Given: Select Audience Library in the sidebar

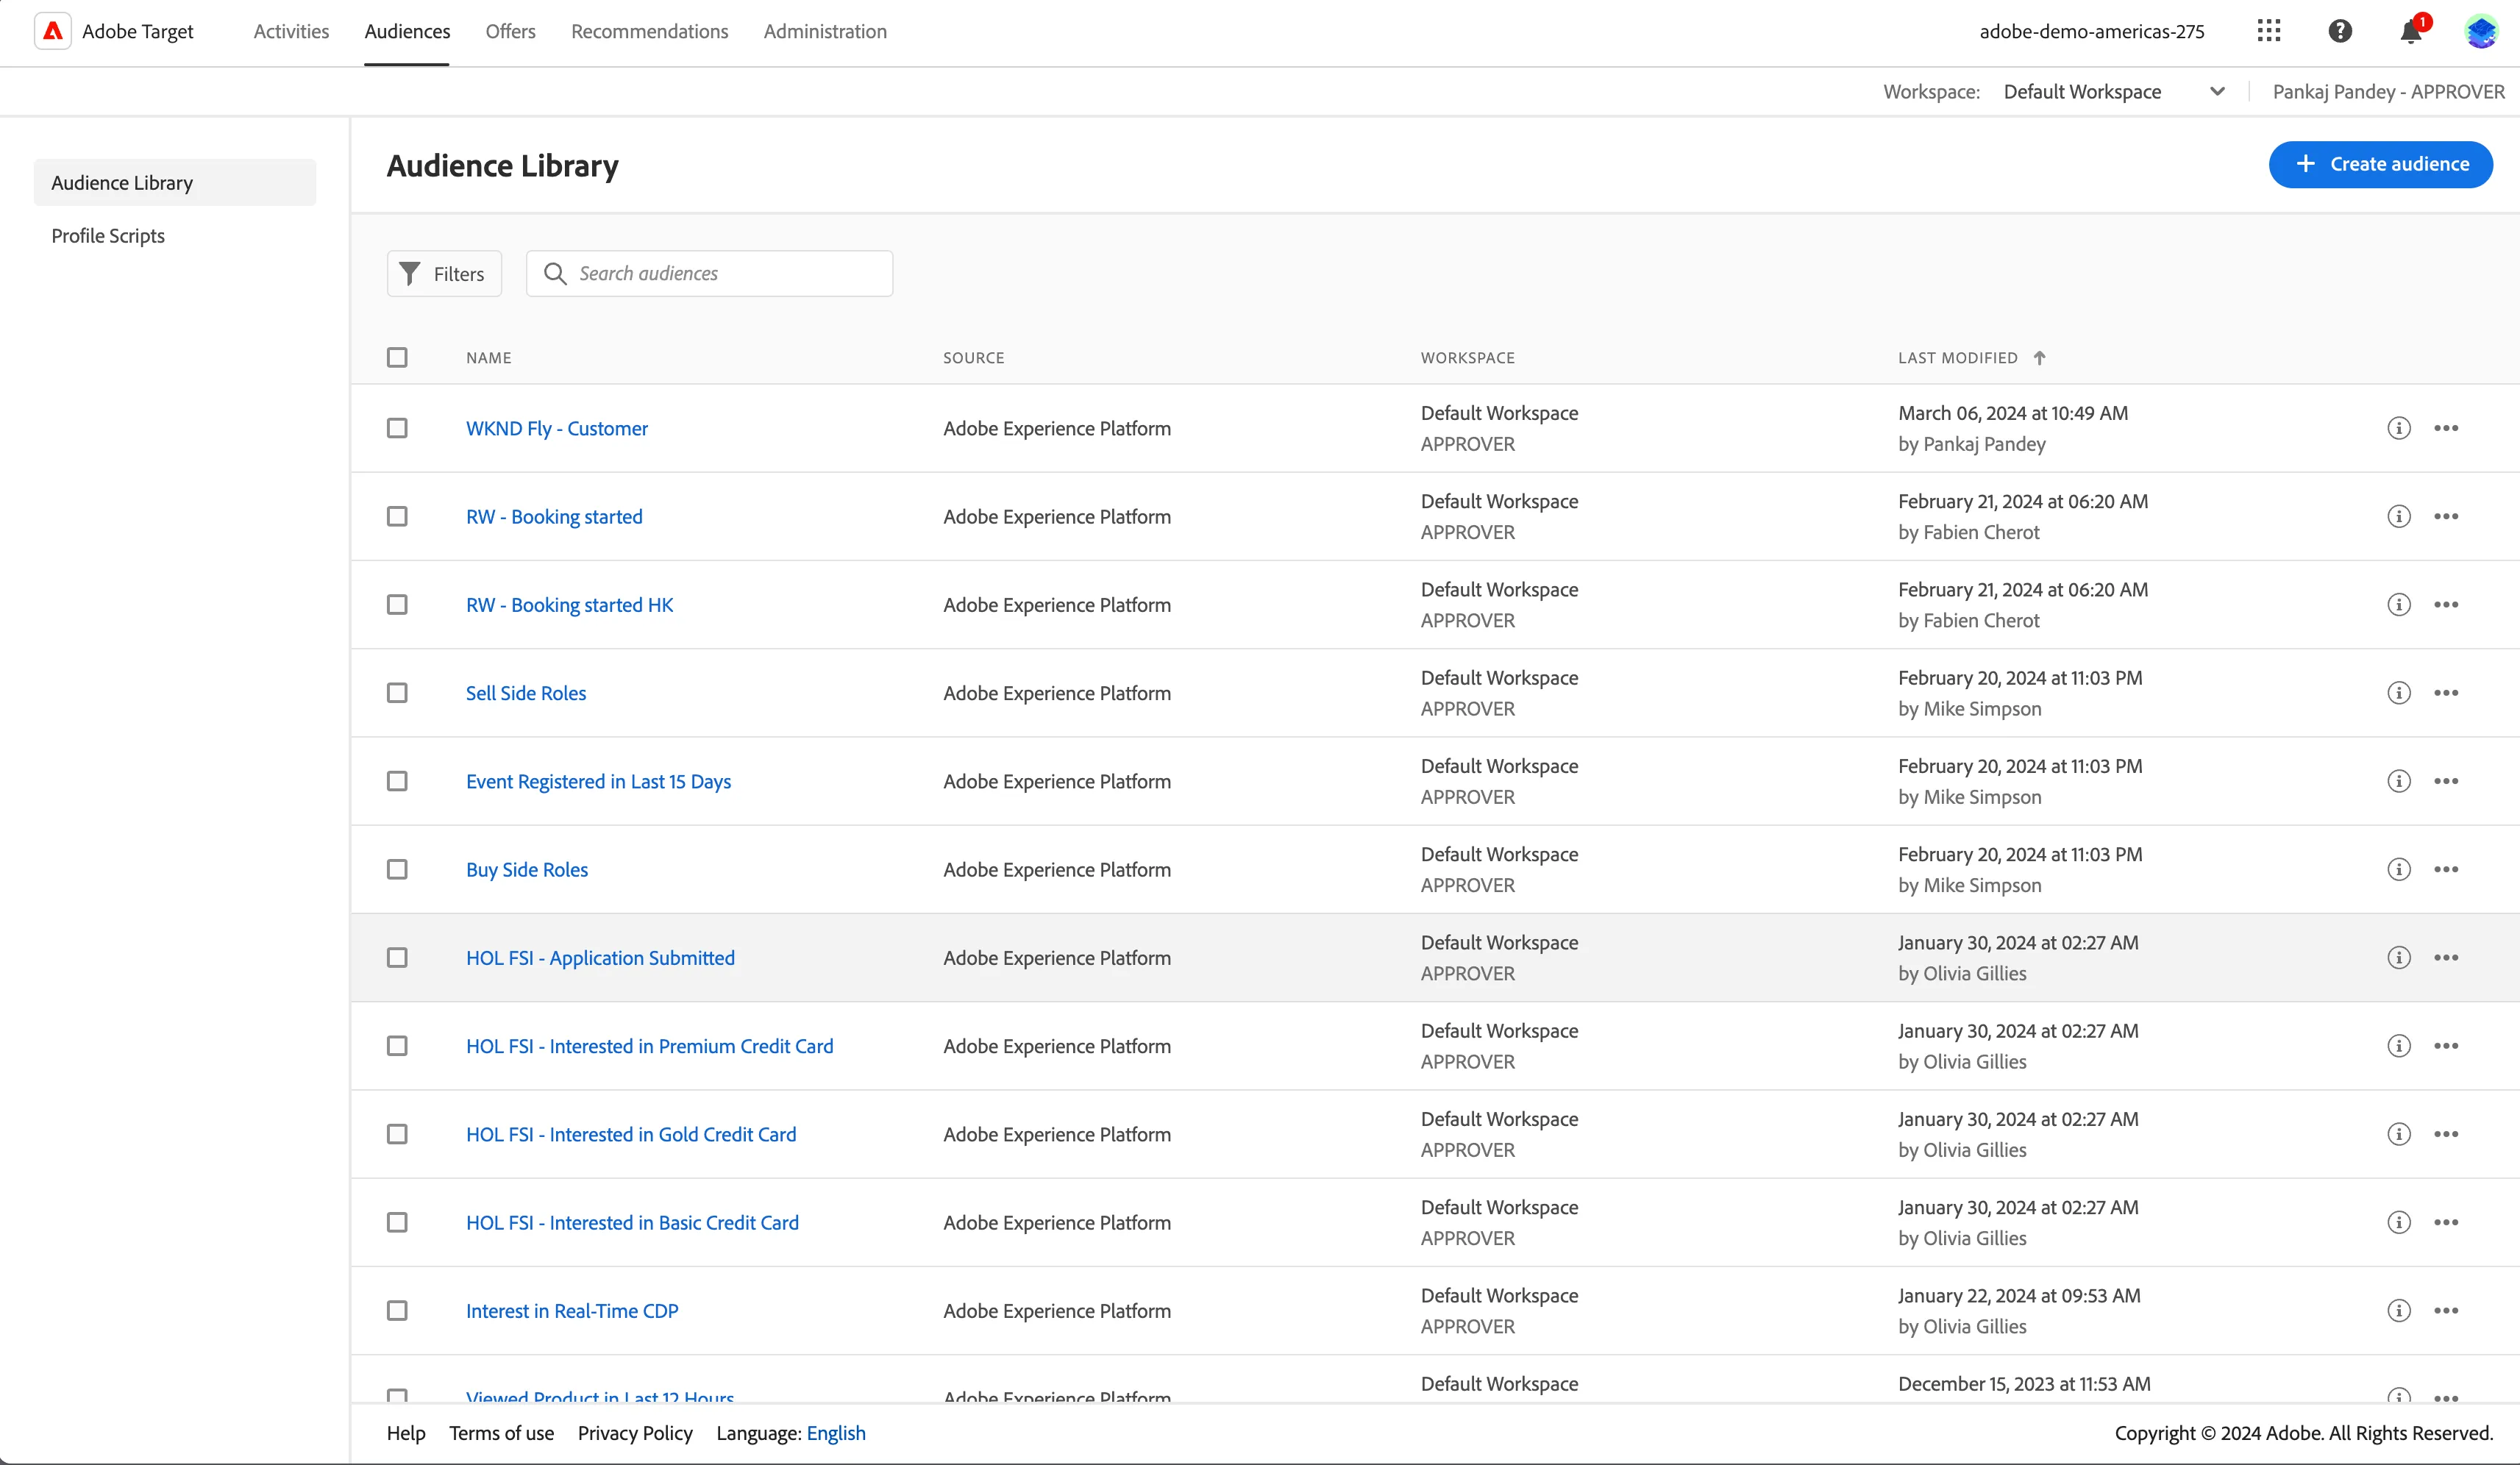Looking at the screenshot, I should (175, 182).
